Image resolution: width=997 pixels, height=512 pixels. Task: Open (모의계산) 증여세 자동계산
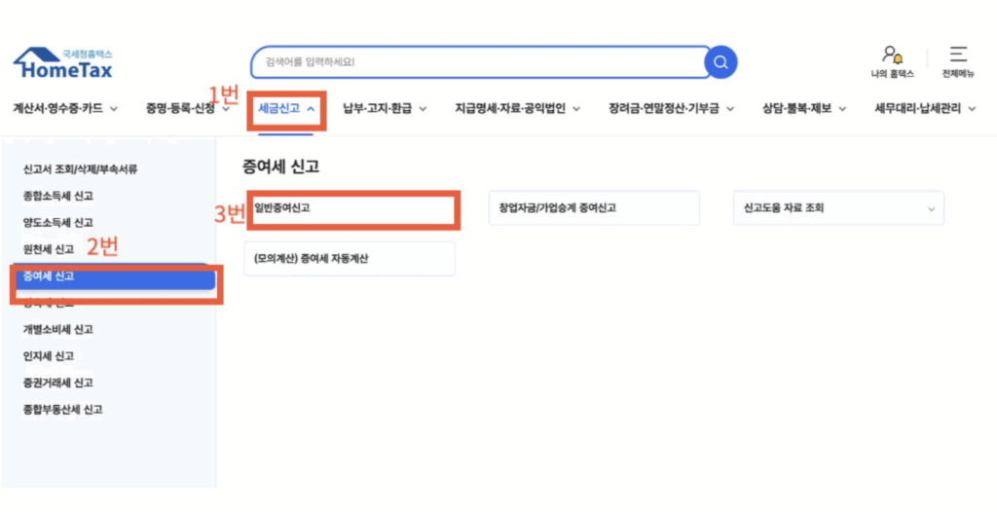coord(350,259)
